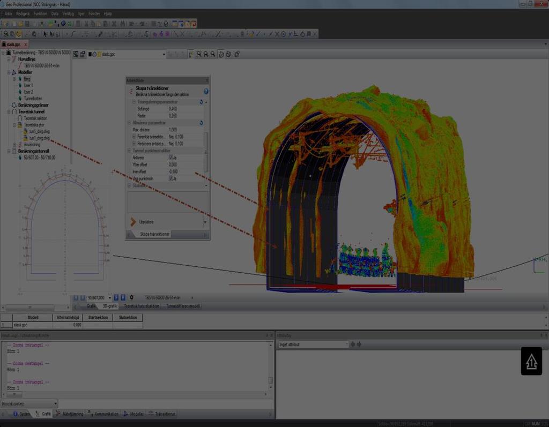The image size is (549, 427).
Task: Select the User 1 model item
Action: pyautogui.click(x=28, y=85)
